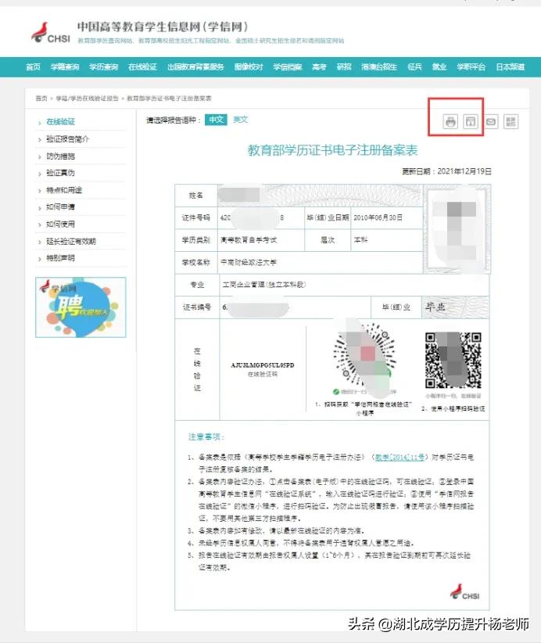Switch report language to 英文
This screenshot has width=541, height=643.
240,120
